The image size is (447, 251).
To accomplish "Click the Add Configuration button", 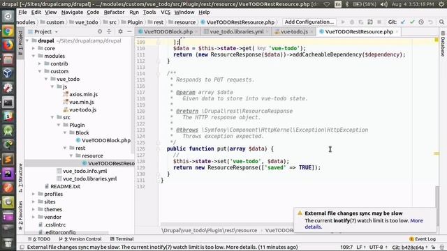I will [x=309, y=22].
